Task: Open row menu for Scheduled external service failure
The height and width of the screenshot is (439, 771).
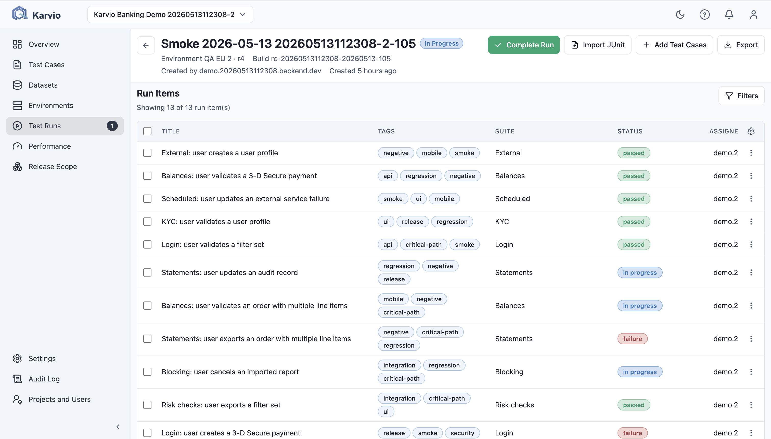Action: pyautogui.click(x=751, y=199)
